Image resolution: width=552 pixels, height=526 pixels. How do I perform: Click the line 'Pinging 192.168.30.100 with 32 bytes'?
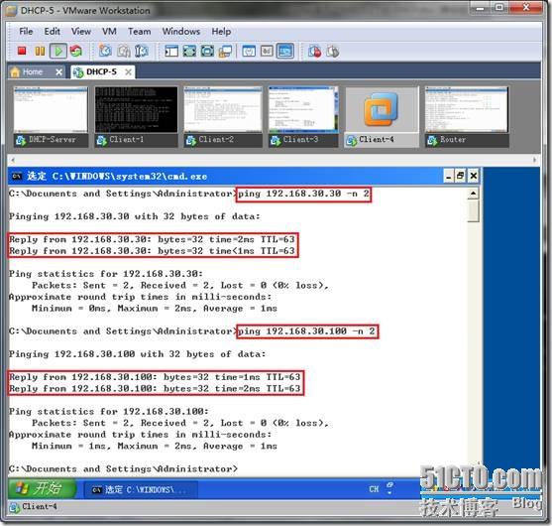[138, 354]
